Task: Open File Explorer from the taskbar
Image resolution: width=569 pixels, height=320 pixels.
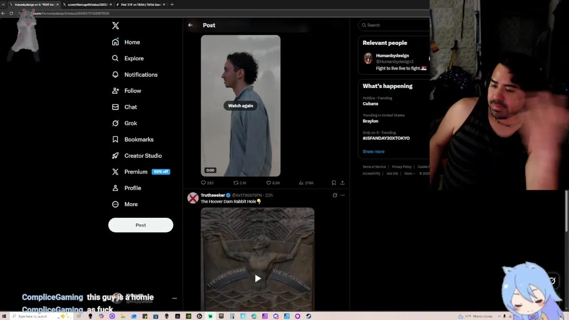Action: [x=123, y=316]
